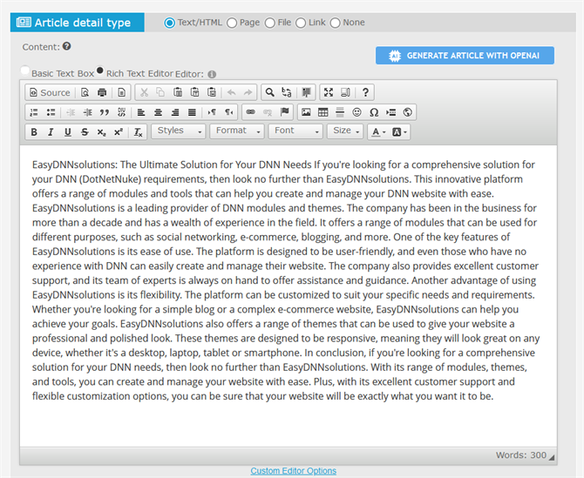Open the Font dropdown
The height and width of the screenshot is (478, 584).
point(295,131)
